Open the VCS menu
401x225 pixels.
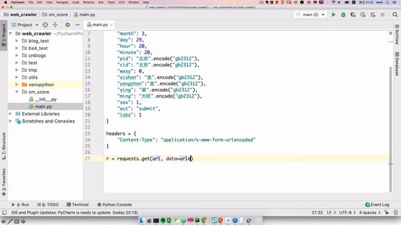coord(121,2)
